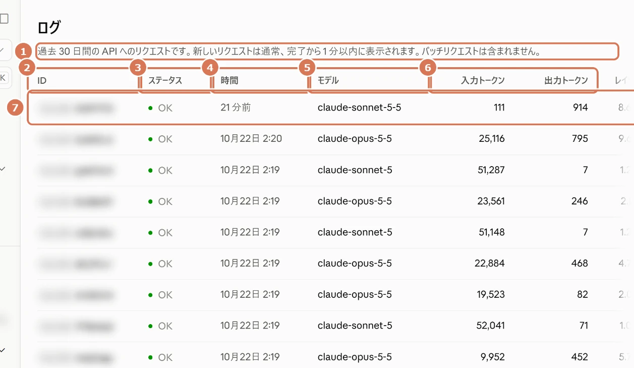Click OK status in the 19,523 input tokens row
Screen dimensions: 634x368
click(160, 294)
